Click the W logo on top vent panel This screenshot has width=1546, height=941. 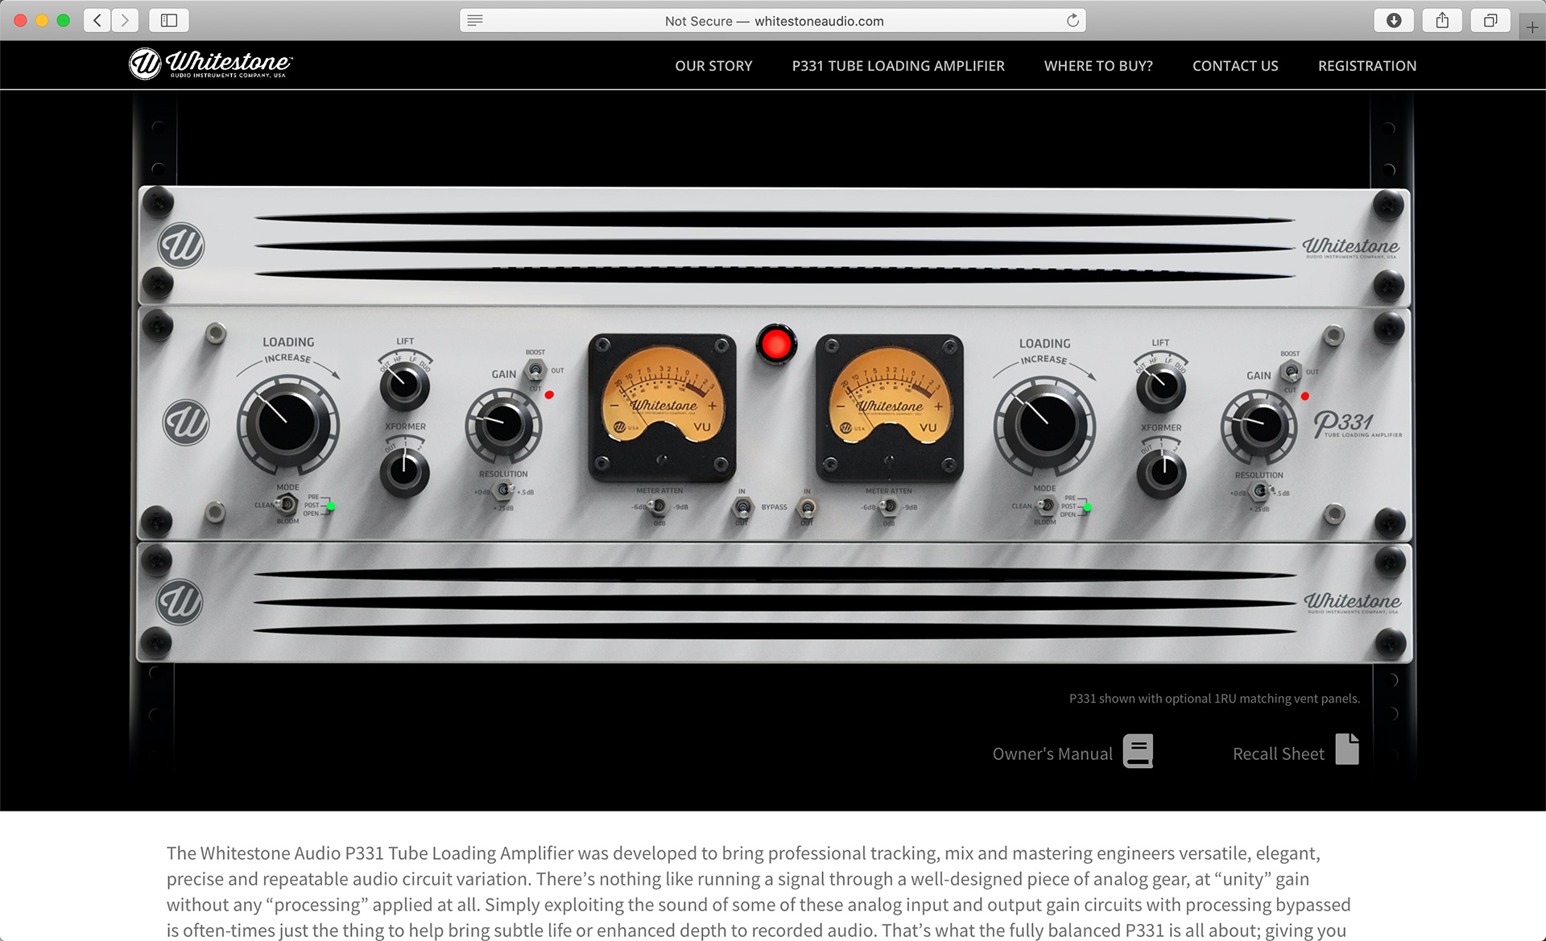(181, 246)
